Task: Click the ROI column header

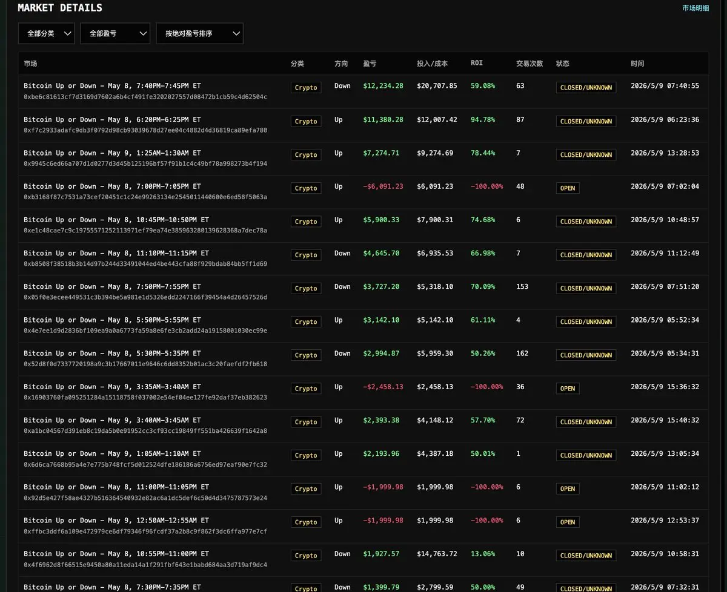Action: (x=477, y=63)
